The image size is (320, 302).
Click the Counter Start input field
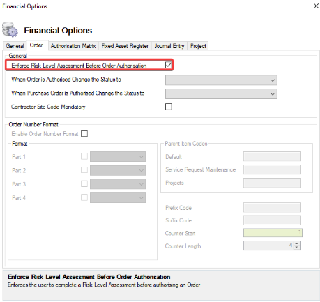point(273,233)
